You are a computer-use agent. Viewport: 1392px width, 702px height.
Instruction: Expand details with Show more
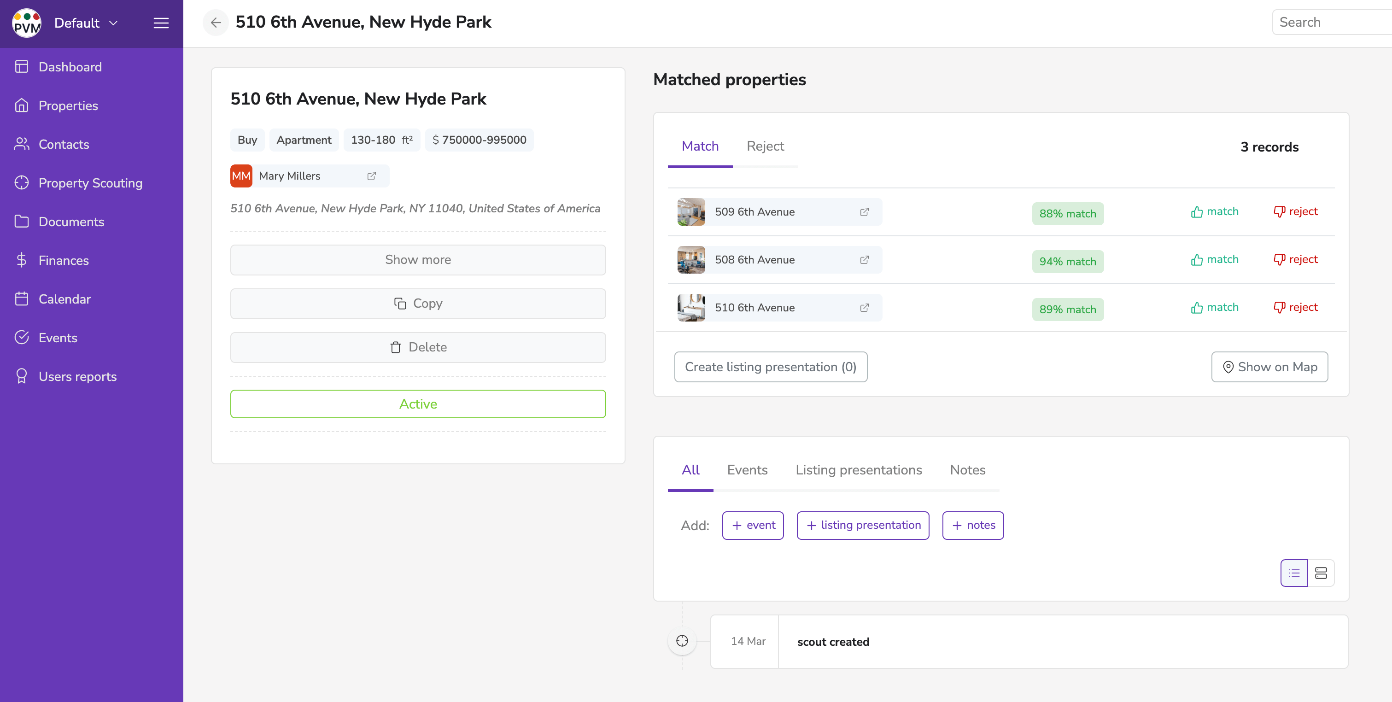point(418,259)
